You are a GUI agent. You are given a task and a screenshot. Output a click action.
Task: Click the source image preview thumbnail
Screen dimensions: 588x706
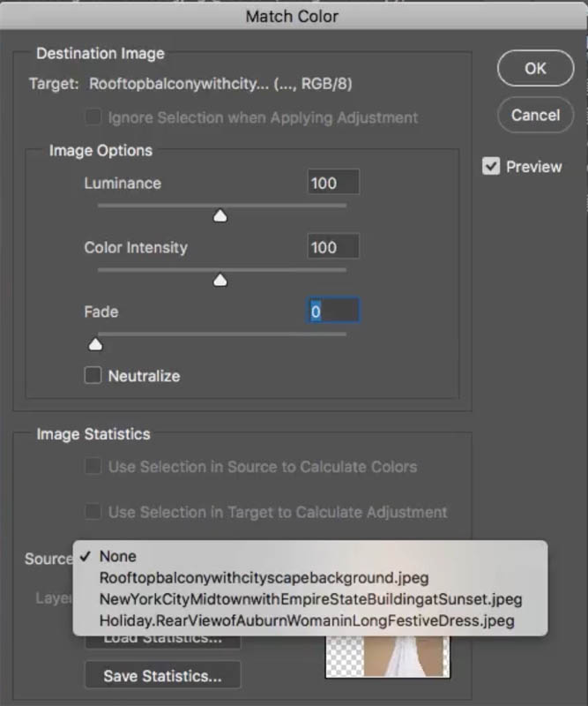pyautogui.click(x=387, y=656)
